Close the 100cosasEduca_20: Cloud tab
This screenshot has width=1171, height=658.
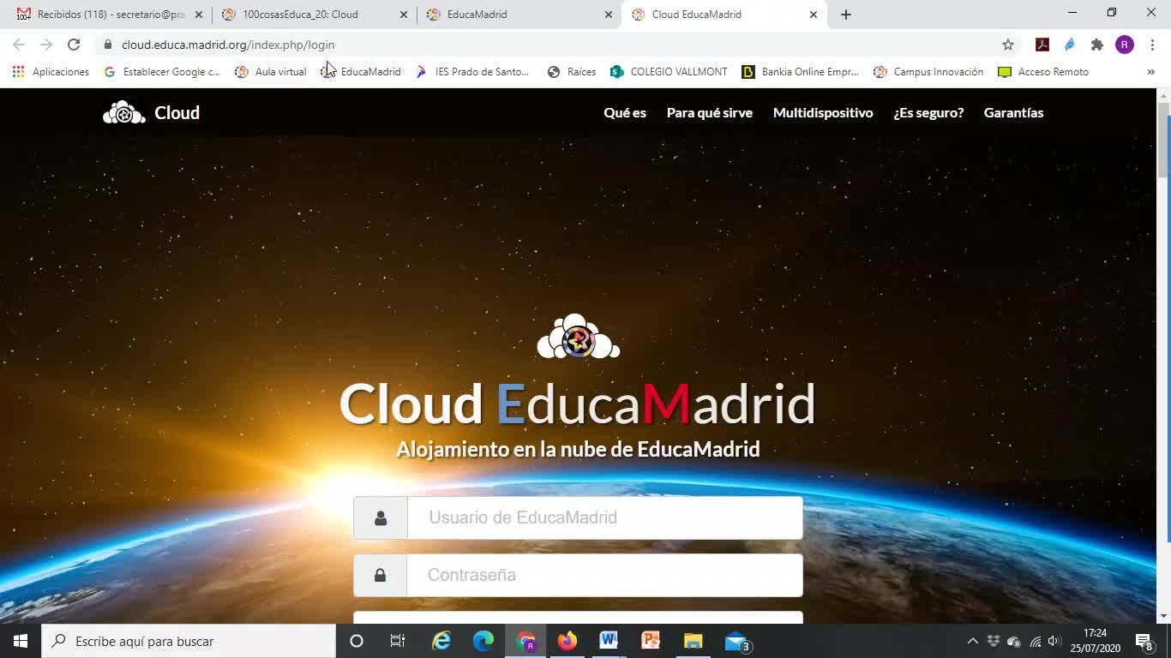click(x=404, y=15)
